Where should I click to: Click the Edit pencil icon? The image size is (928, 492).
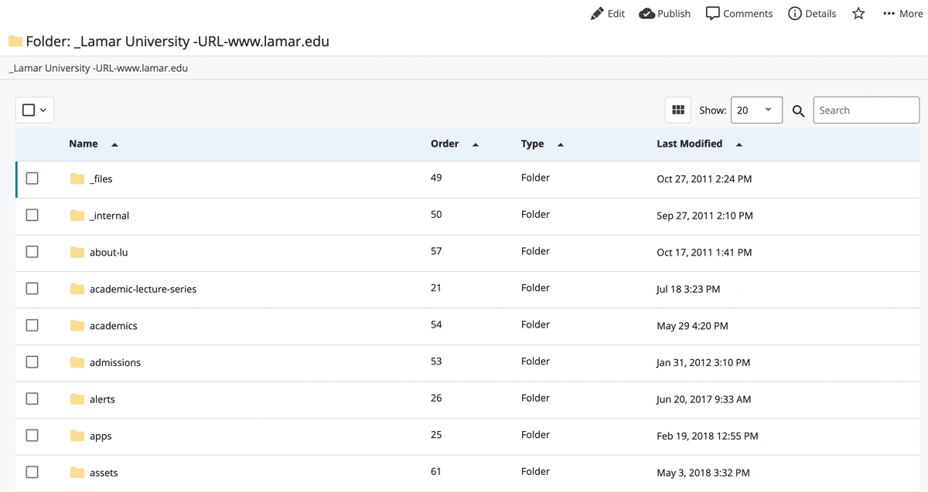[x=597, y=14]
